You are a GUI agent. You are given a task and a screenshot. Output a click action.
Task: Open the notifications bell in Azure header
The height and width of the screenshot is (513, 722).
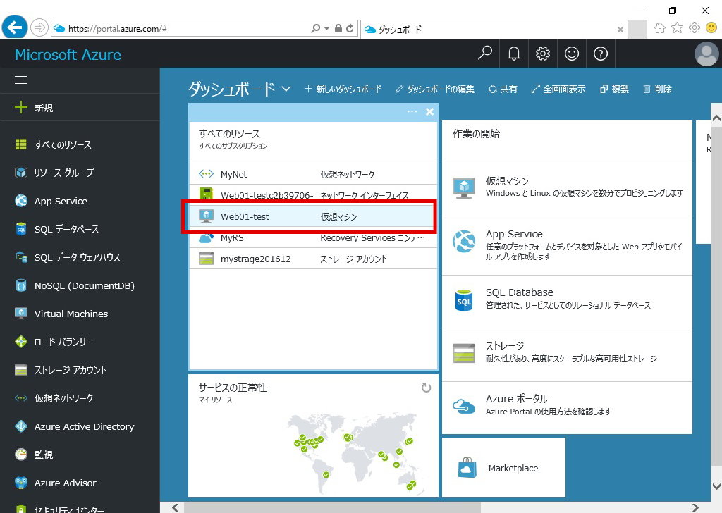pos(514,54)
